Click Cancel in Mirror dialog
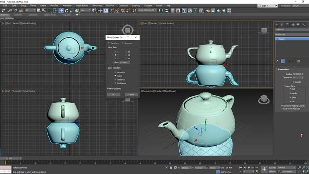 click(x=131, y=95)
